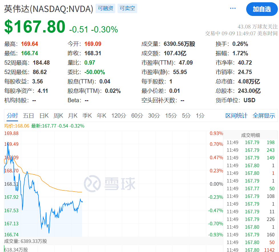The width and height of the screenshot is (279, 252).
Task: Switch to the 年K yearly tab
Action: click(102, 116)
